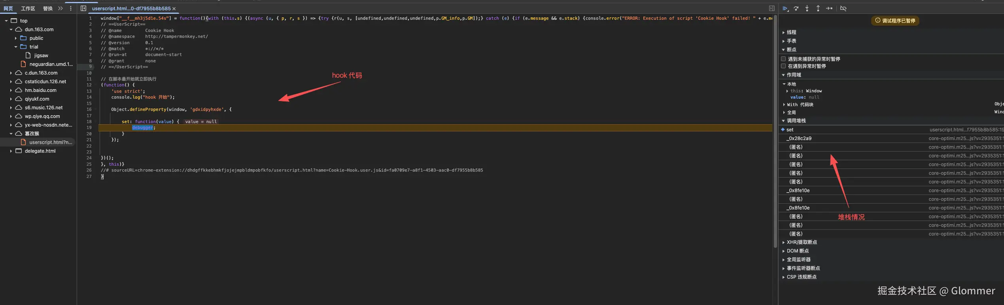
Task: Click the blue arrow beside set frame
Action: [783, 129]
